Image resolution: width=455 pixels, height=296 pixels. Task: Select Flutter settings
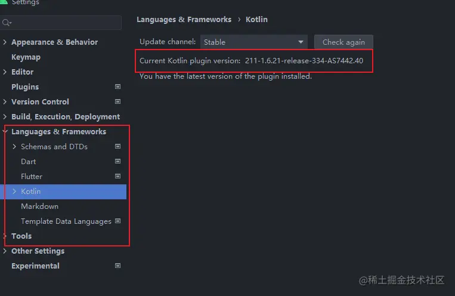click(x=32, y=176)
